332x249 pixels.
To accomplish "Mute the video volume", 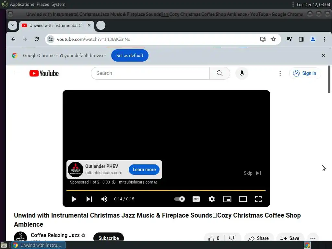I will (x=104, y=199).
